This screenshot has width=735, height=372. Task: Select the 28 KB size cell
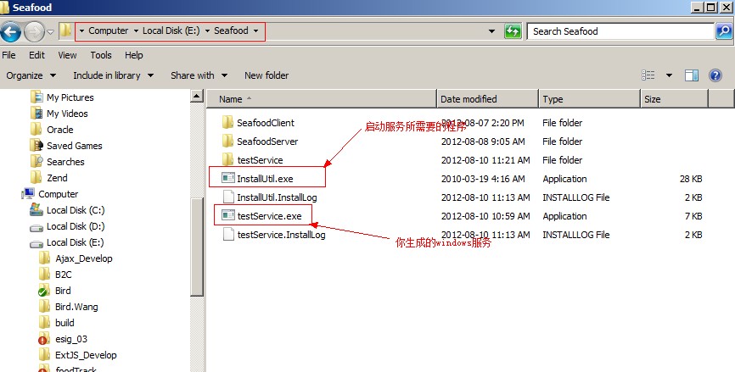pyautogui.click(x=691, y=179)
